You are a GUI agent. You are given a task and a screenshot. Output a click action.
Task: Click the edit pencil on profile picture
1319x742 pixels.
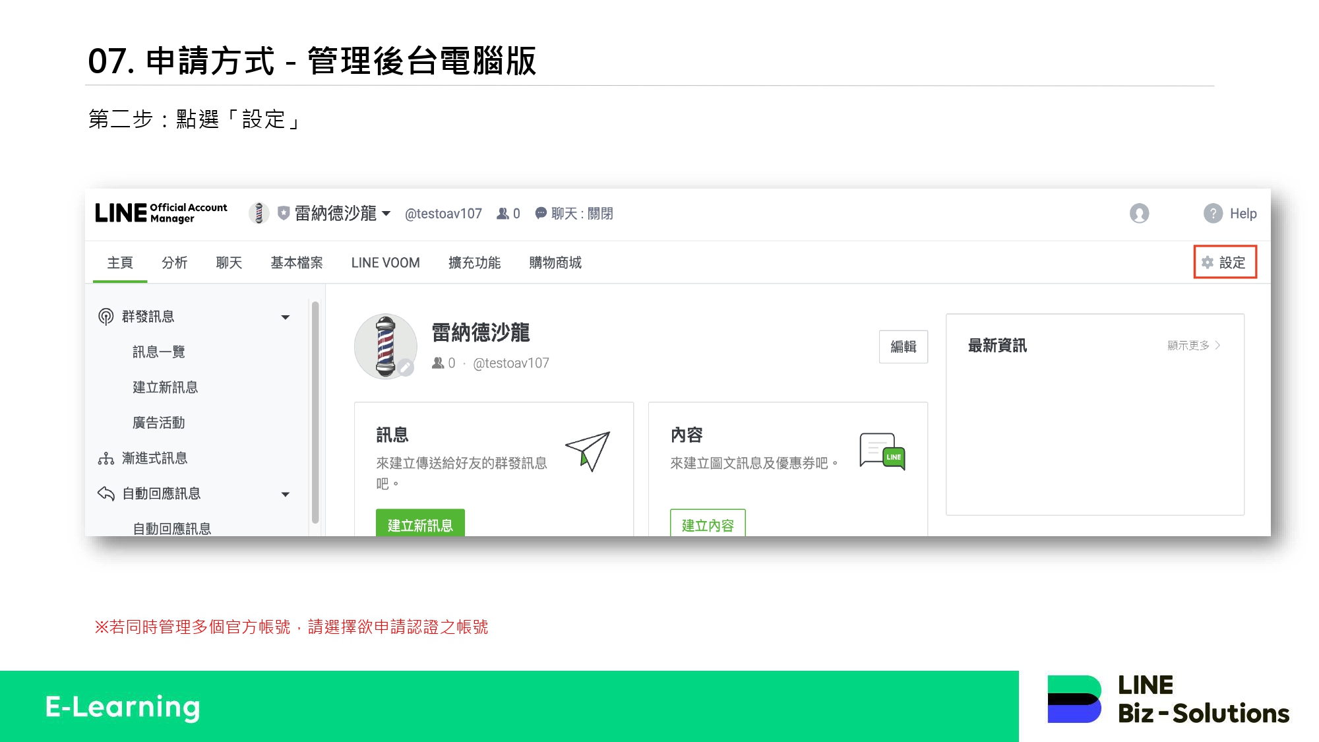tap(406, 367)
